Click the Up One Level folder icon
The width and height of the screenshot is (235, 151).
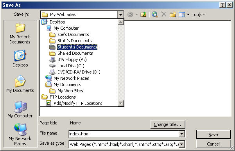[x=144, y=14]
